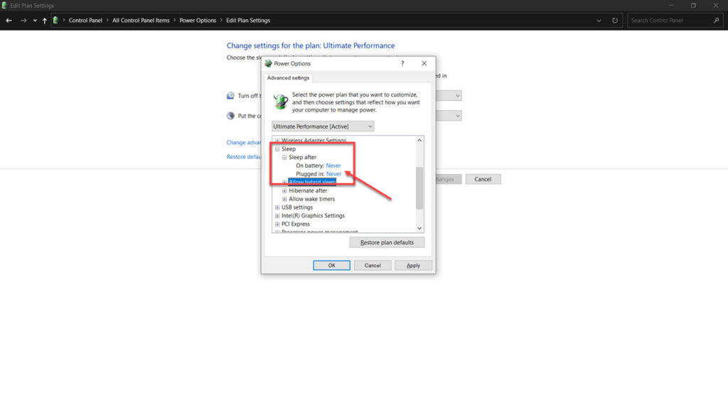Image resolution: width=728 pixels, height=395 pixels.
Task: Click the settings list scrollbar thumb
Action: click(419, 188)
